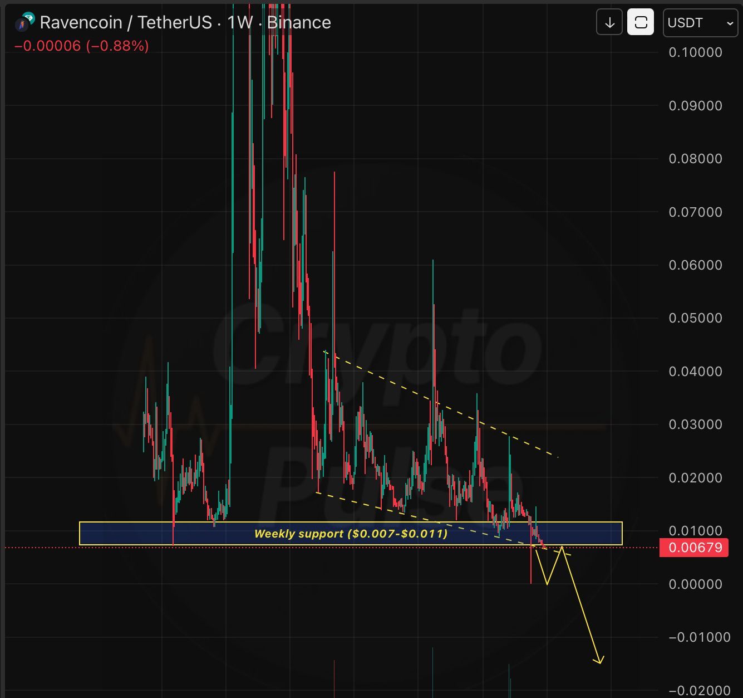Image resolution: width=743 pixels, height=698 pixels.
Task: Click the 0.08000 price axis label
Action: tap(695, 159)
